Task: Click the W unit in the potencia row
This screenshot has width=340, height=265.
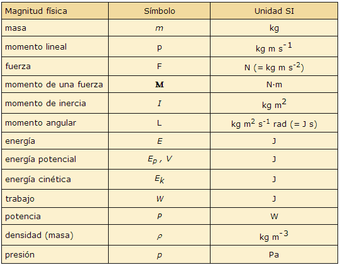Action: [x=274, y=216]
